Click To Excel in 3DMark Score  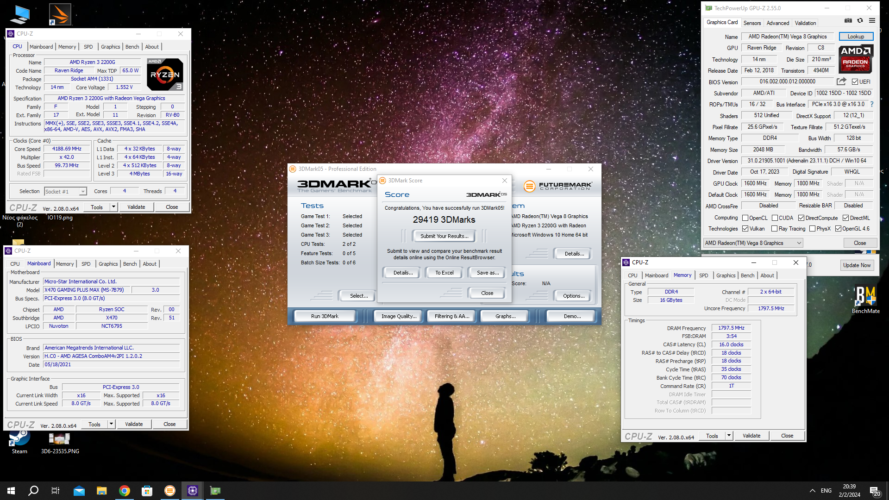pos(444,273)
